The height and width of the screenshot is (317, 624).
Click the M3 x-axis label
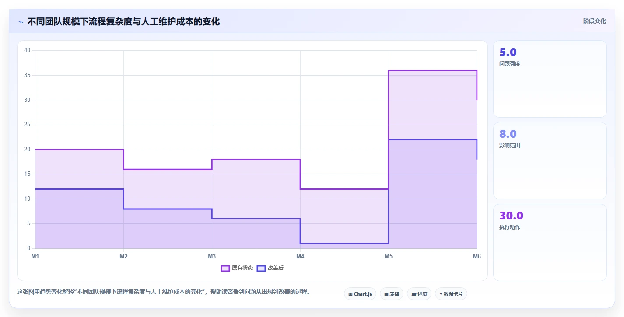coord(212,257)
